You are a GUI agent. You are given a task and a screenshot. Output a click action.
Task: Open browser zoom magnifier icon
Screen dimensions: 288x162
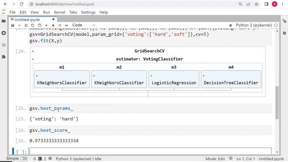(240, 4)
